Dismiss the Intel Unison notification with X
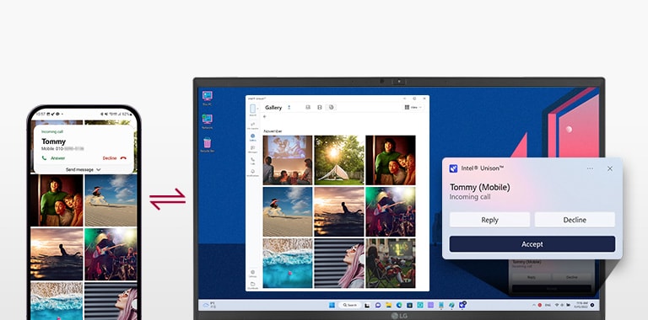Viewport: 648px width, 320px height. point(609,168)
